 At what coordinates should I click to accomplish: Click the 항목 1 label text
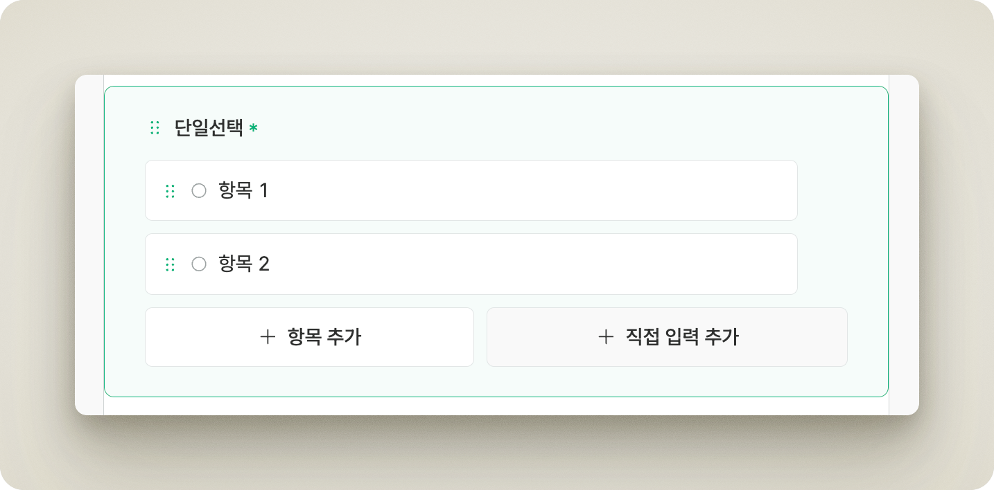click(x=243, y=190)
